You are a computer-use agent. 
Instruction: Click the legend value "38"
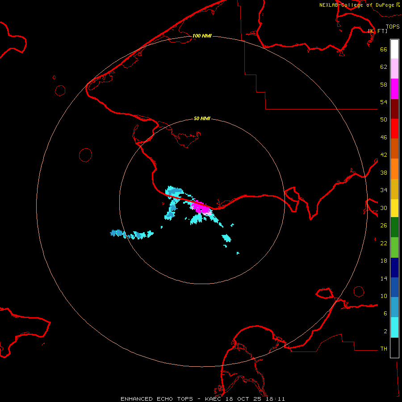point(384,173)
